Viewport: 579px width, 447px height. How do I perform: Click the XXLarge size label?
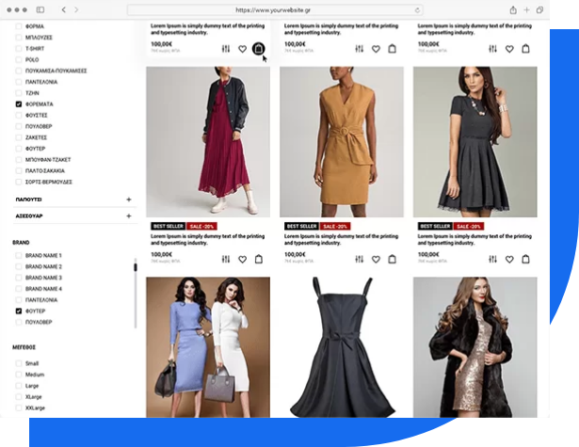tap(35, 407)
